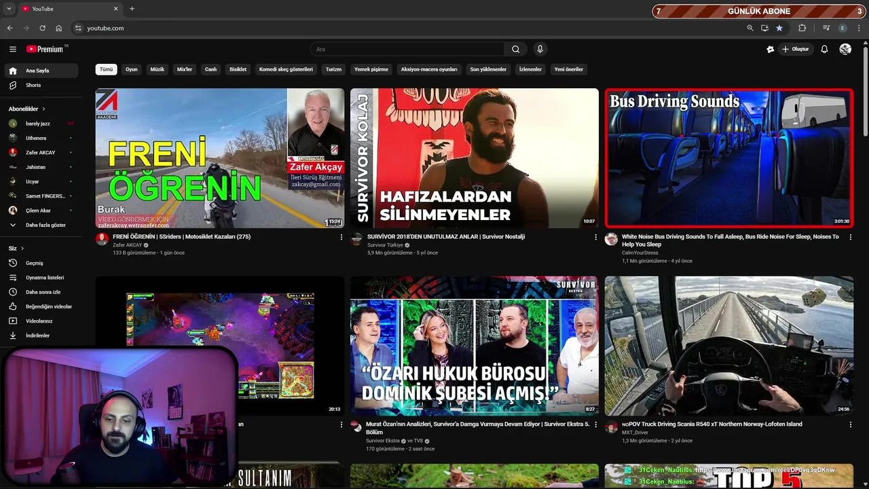
Task: Open POV Truck Driving Scania thumbnail
Action: coord(728,346)
